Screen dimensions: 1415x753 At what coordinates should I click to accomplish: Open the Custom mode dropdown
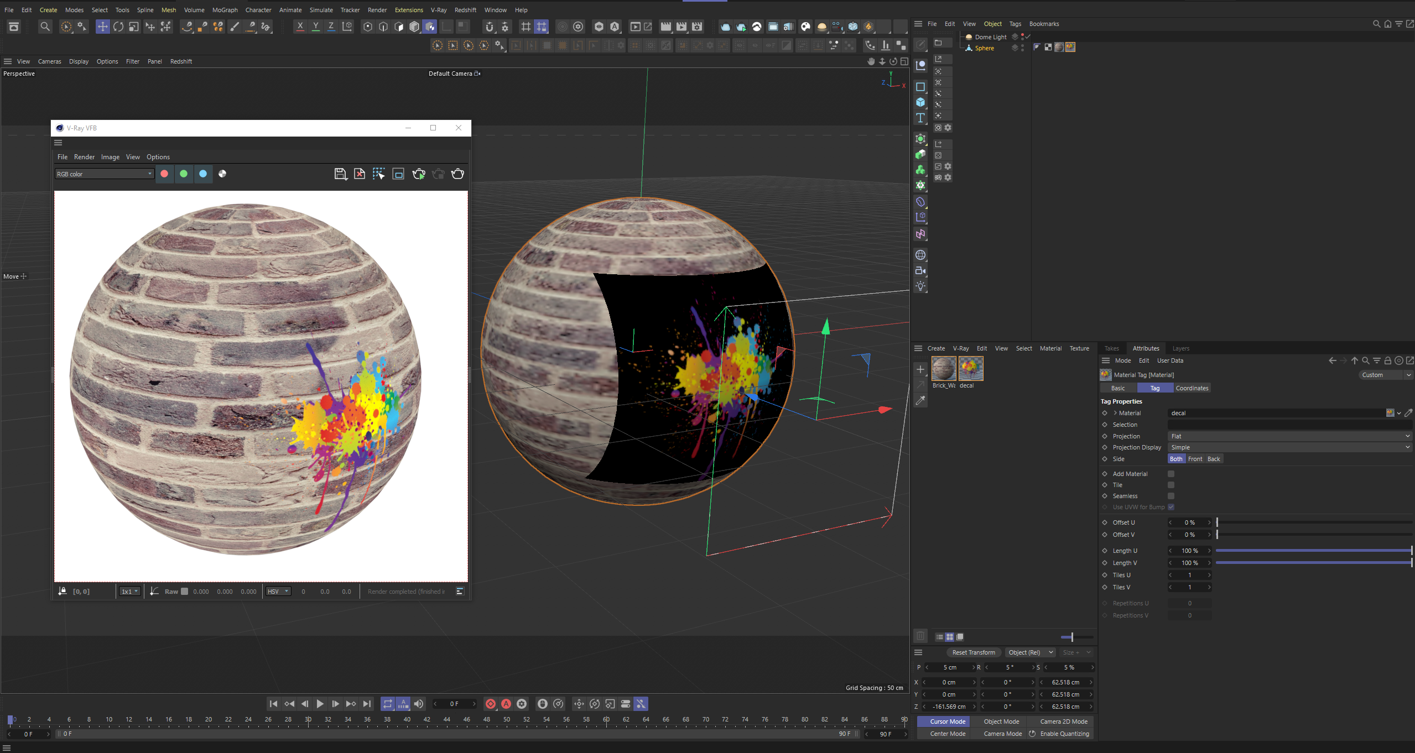pos(1385,375)
